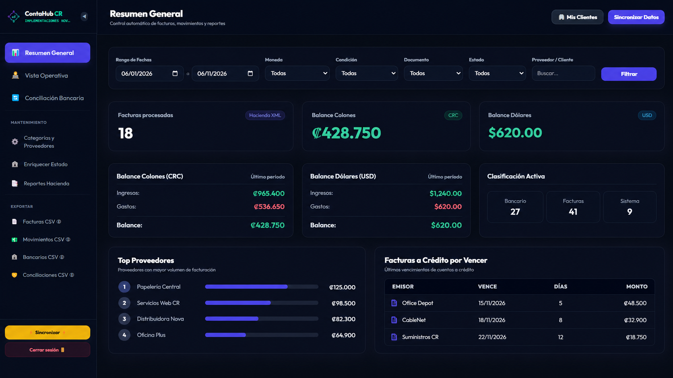Click the Oficina Plus progress bar
The width and height of the screenshot is (673, 378).
pos(262,335)
